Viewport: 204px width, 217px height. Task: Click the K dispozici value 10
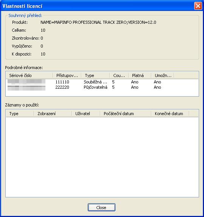pyautogui.click(x=43, y=54)
